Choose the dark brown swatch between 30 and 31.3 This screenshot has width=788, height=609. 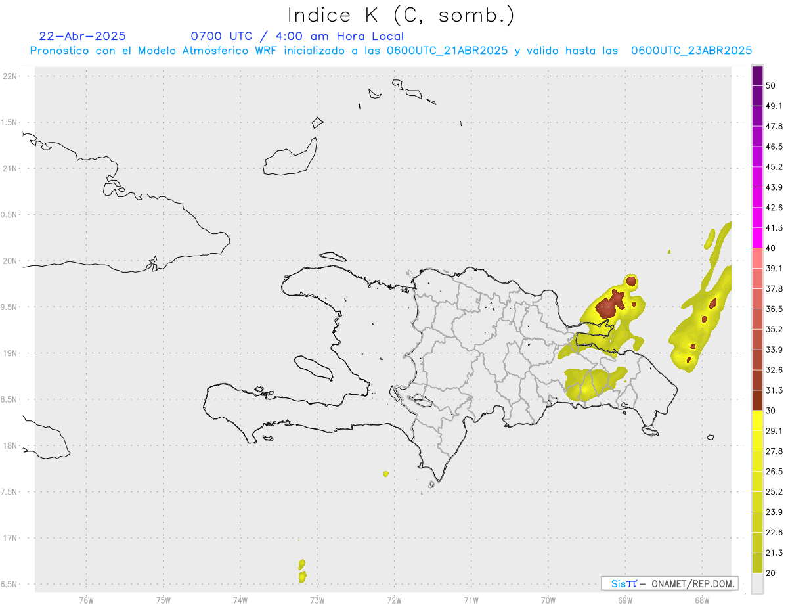758,400
